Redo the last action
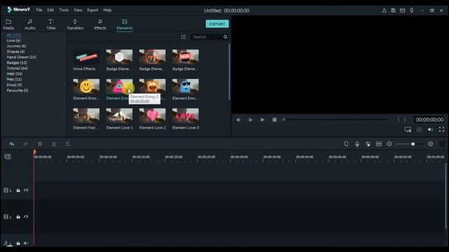 coord(25,144)
